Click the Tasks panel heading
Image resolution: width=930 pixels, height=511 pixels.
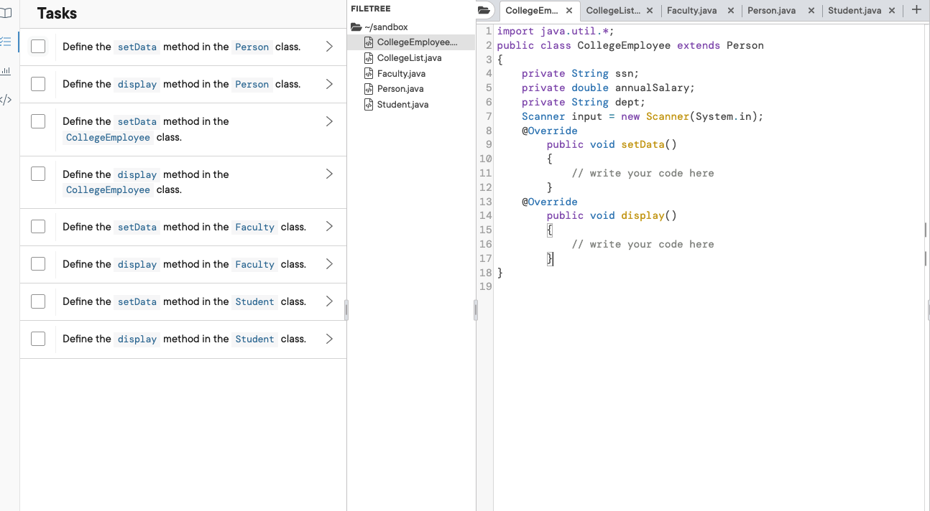pyautogui.click(x=57, y=14)
